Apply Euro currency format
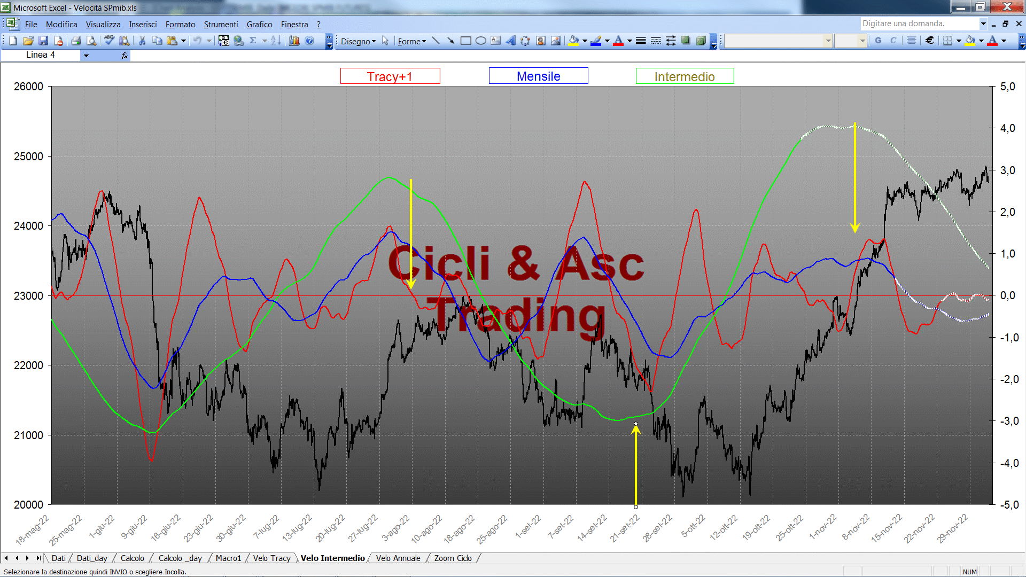The image size is (1026, 577). coord(930,41)
